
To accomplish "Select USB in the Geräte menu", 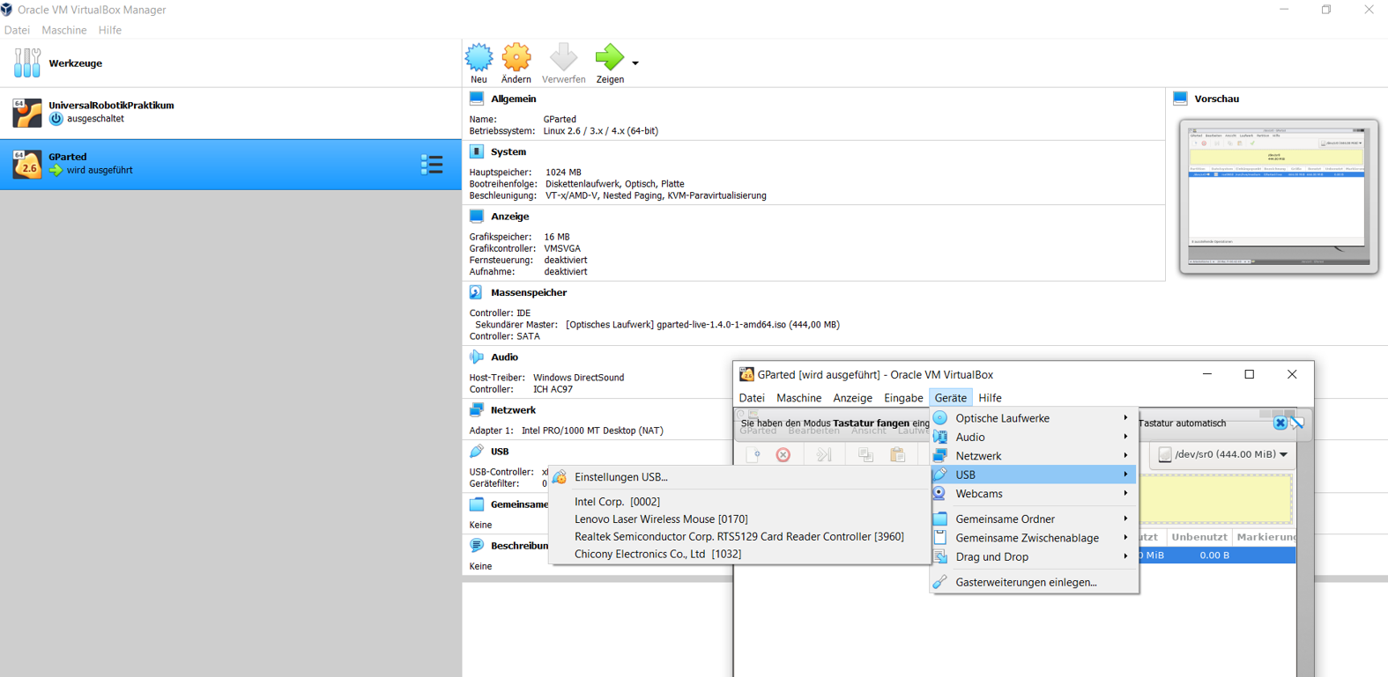I will click(1034, 475).
